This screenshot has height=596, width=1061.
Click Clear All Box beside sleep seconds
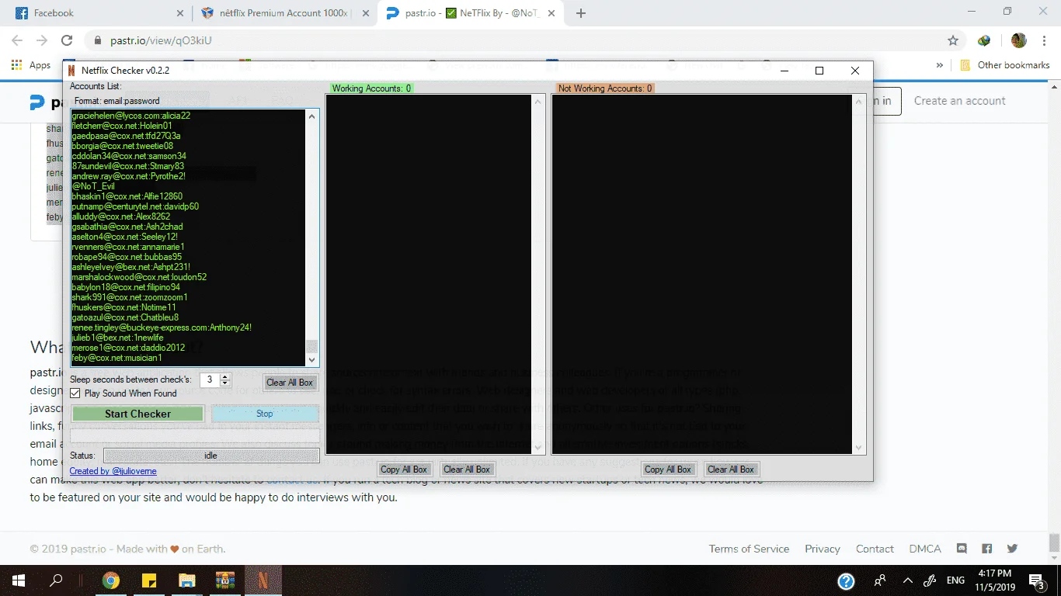click(x=290, y=383)
